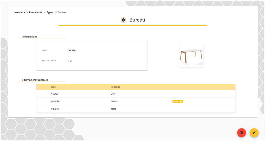265x141 pixels.
Task: Click the Liste response value
Action: point(113,94)
